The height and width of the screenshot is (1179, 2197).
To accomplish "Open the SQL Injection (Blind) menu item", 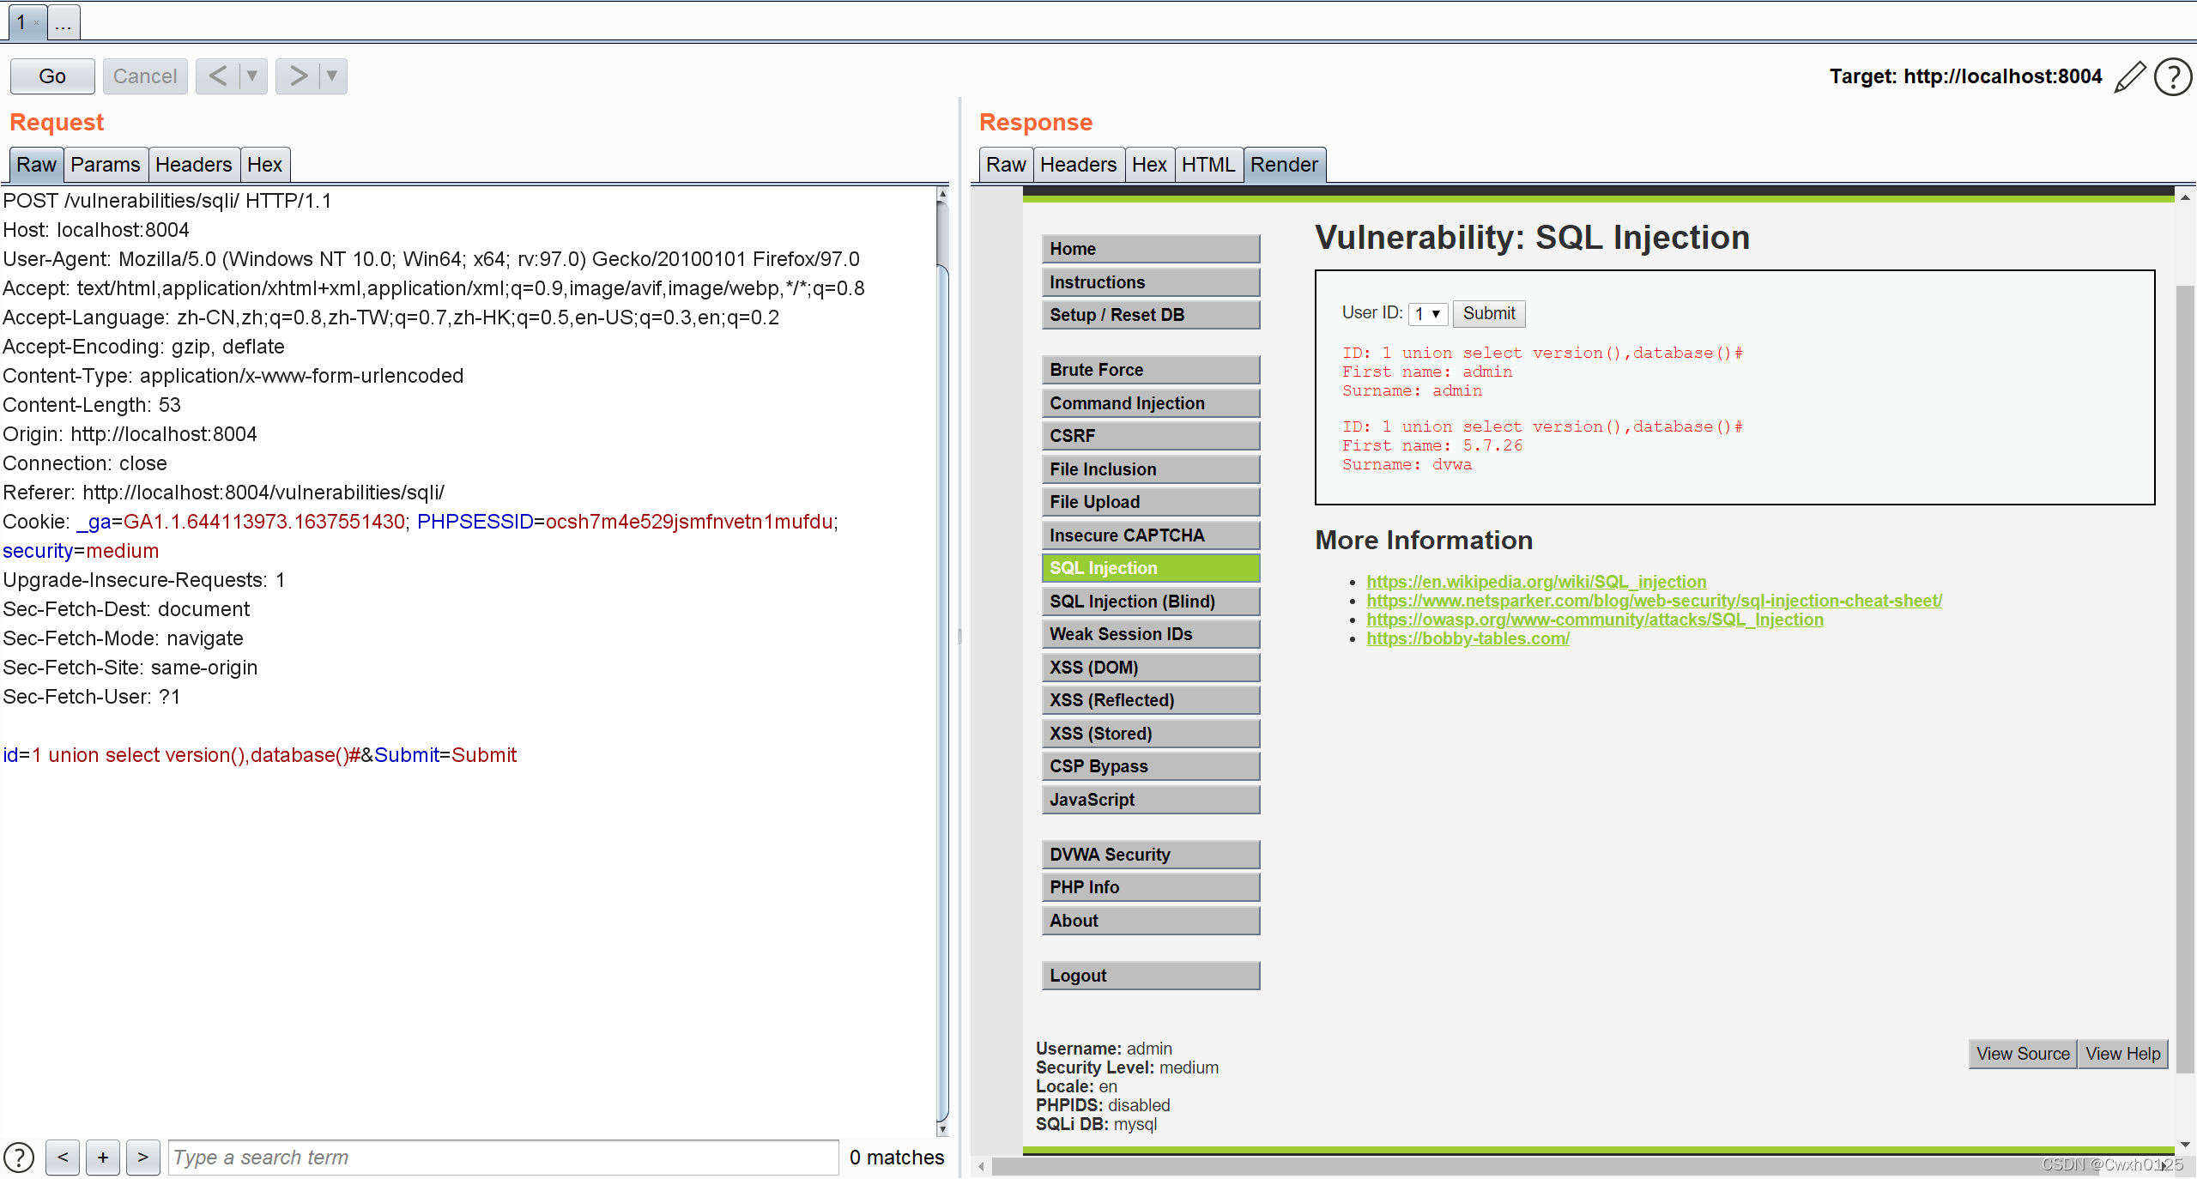I will pyautogui.click(x=1150, y=602).
